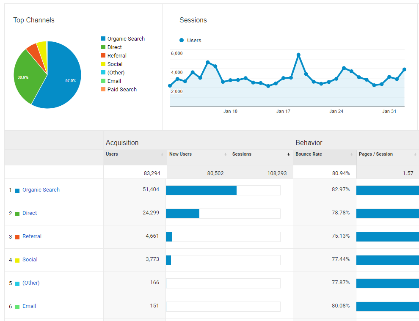This screenshot has height=321, width=419.
Task: Click the Users column header
Action: coord(112,154)
